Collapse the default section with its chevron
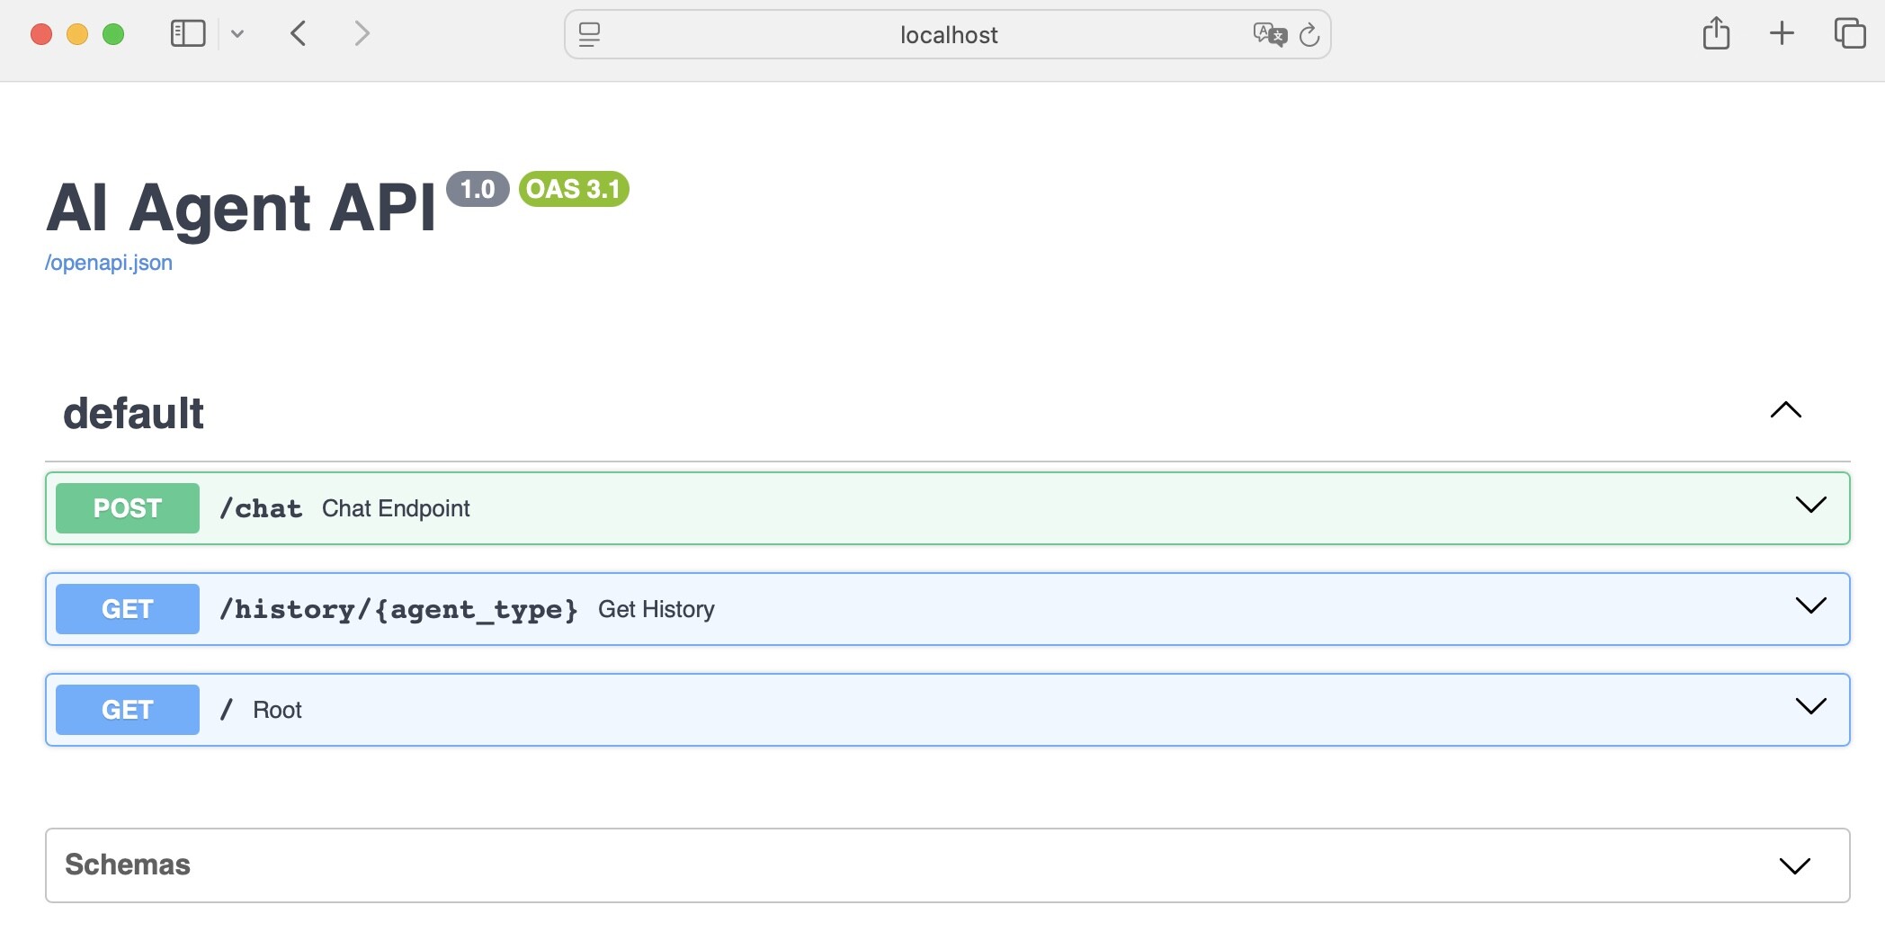Viewport: 1885px width, 932px height. 1785,410
